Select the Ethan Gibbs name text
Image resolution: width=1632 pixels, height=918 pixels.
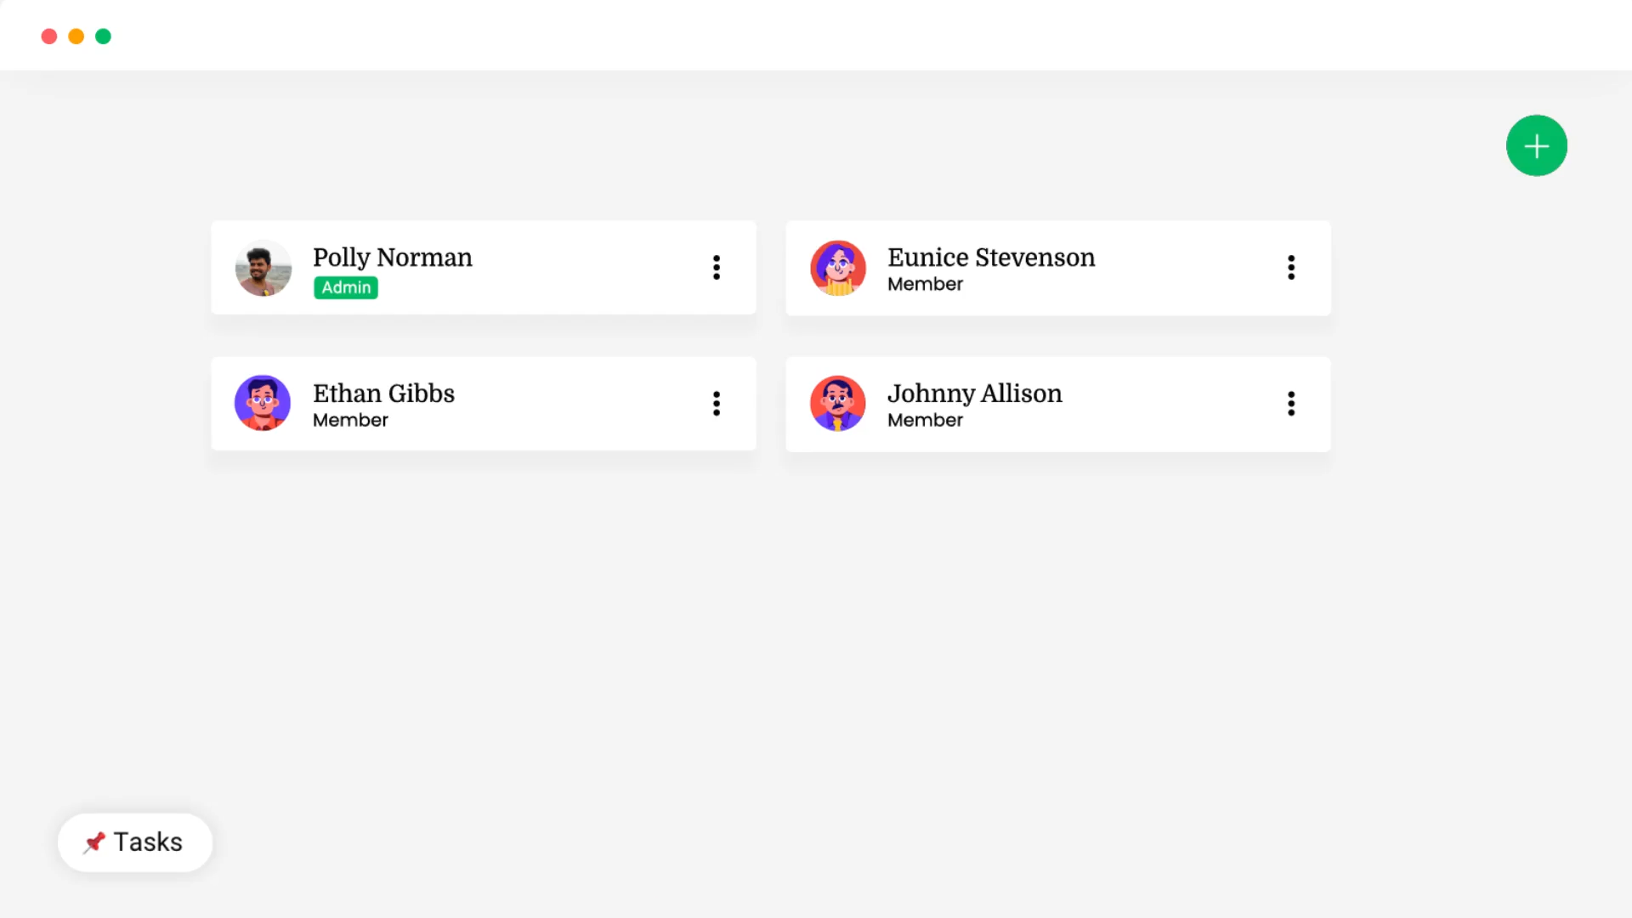click(383, 394)
